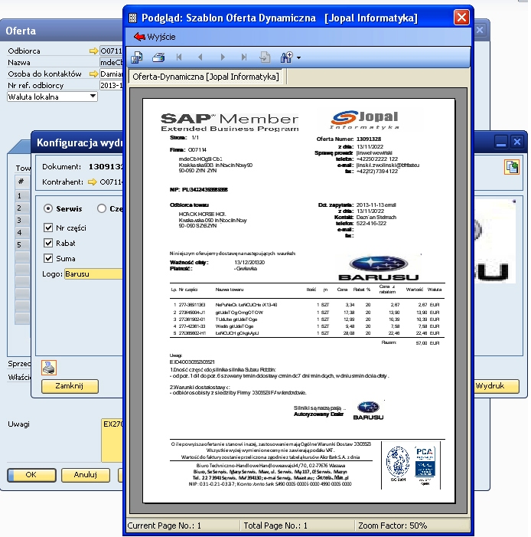
Task: Go to first page in preview
Action: pos(179,57)
